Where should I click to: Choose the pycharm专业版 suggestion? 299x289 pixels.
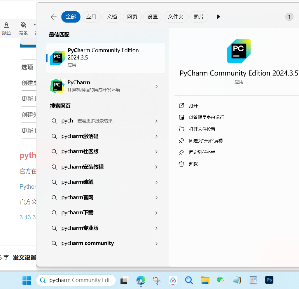point(105,228)
